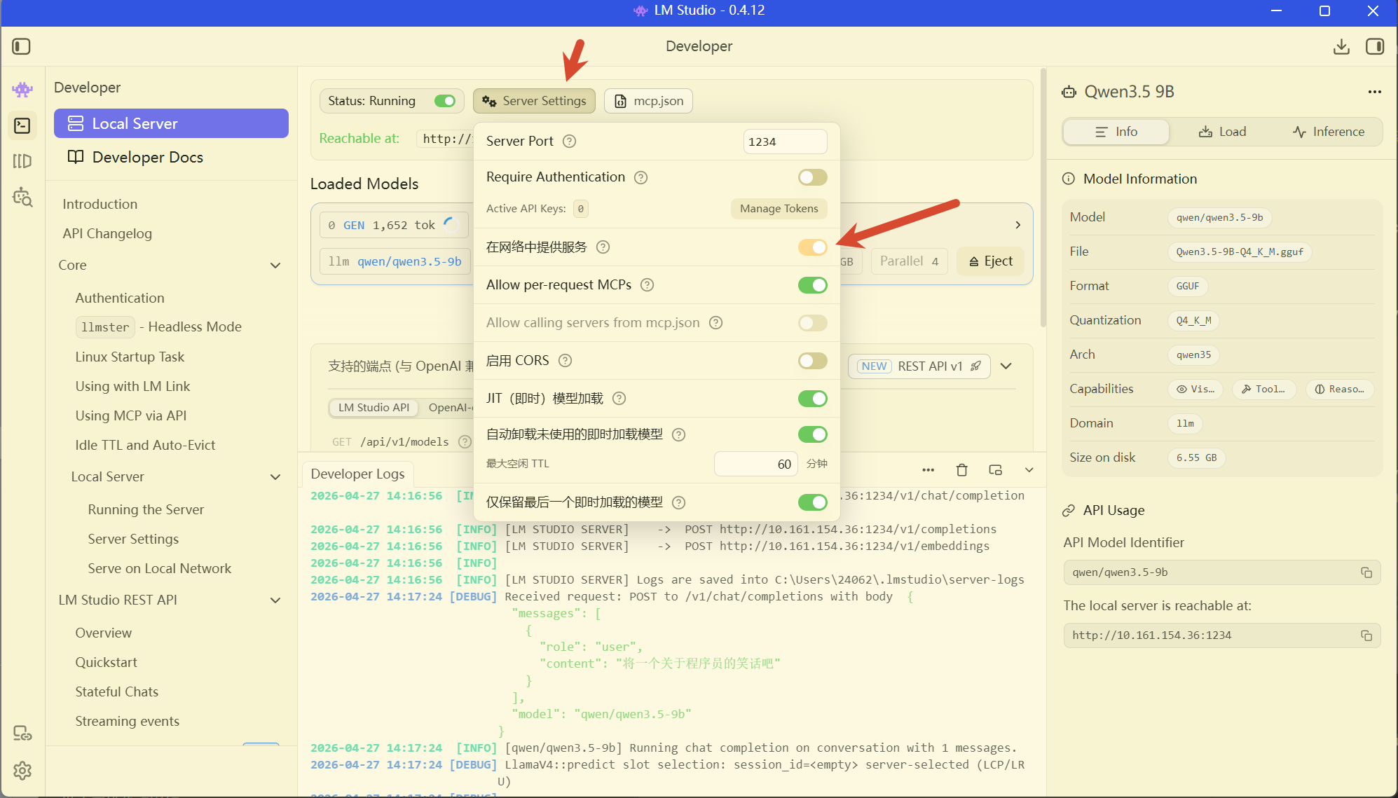Open My Models library icon in left rail

[22, 161]
